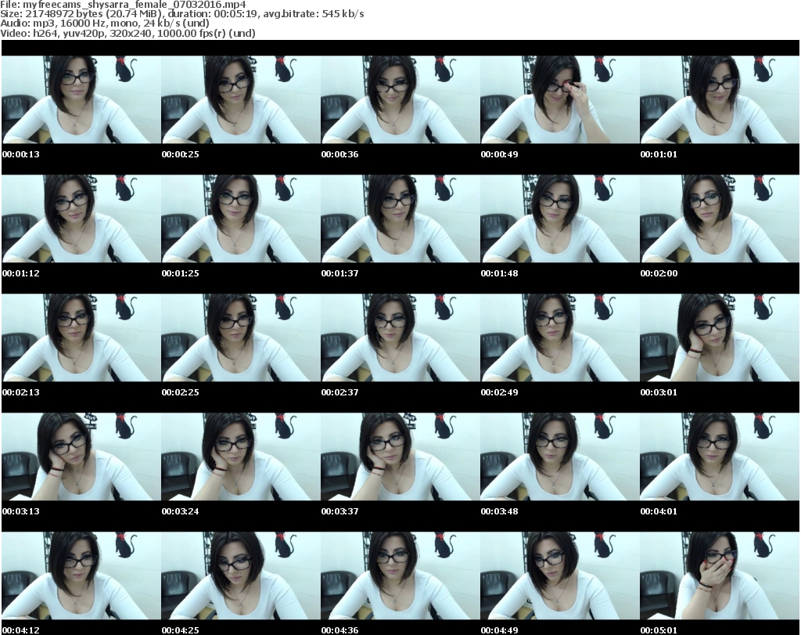The width and height of the screenshot is (801, 635).
Task: Select the thumbnail at 00:03:37
Action: [400, 456]
